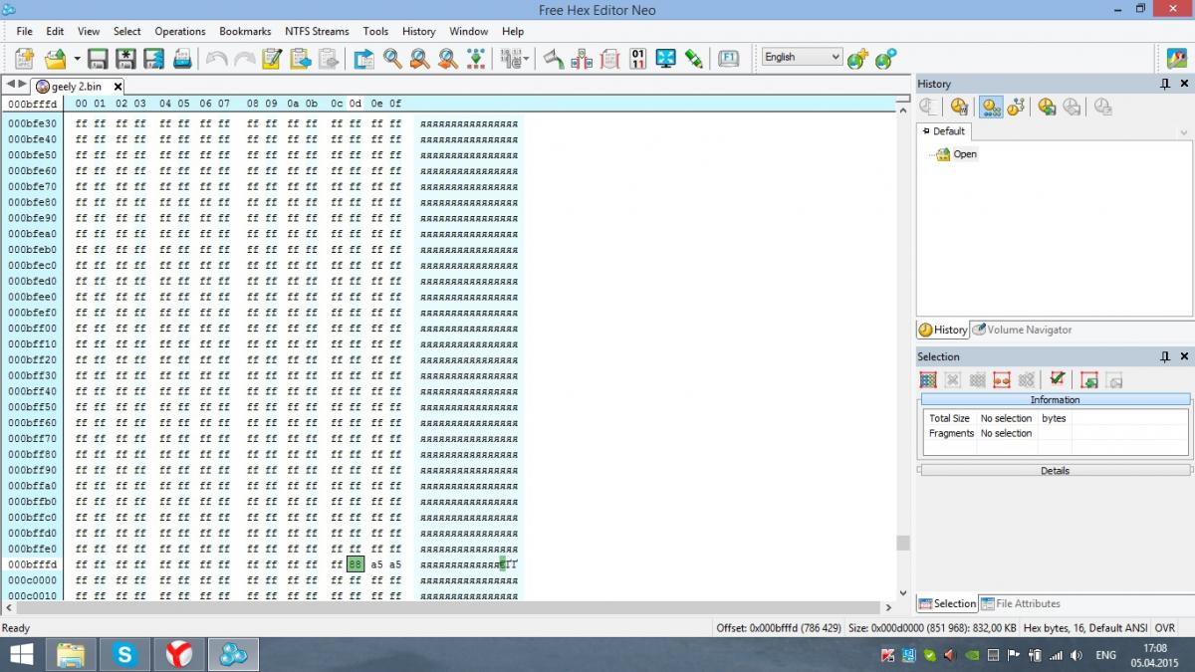The height and width of the screenshot is (672, 1195).
Task: Click the horizontal scrollbar right arrow
Action: [888, 607]
